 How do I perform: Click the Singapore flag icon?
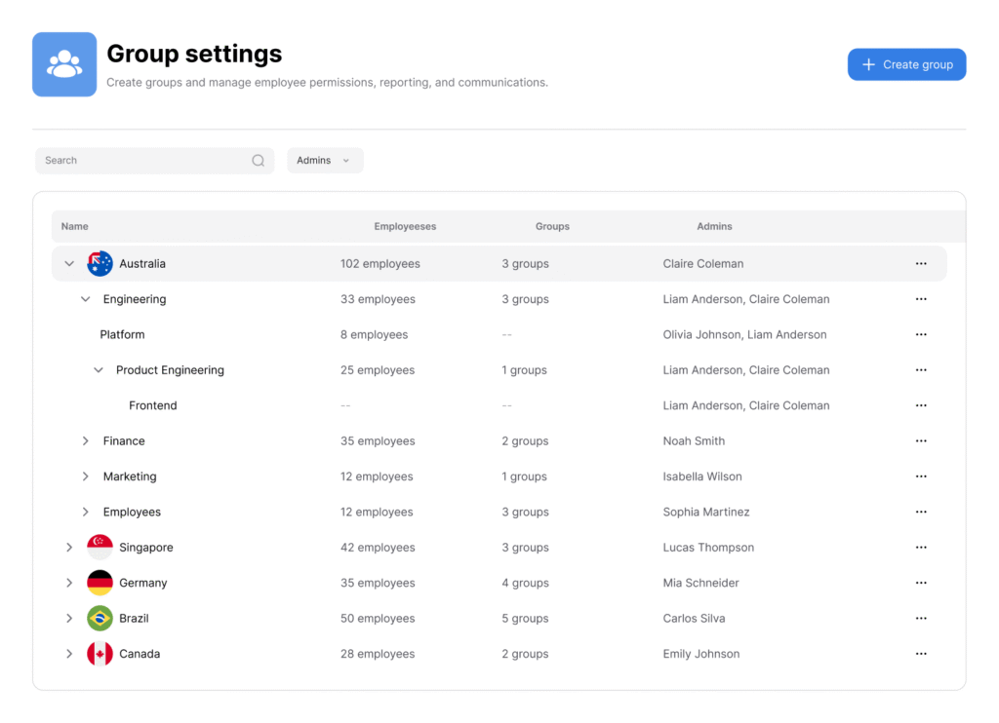pos(100,548)
